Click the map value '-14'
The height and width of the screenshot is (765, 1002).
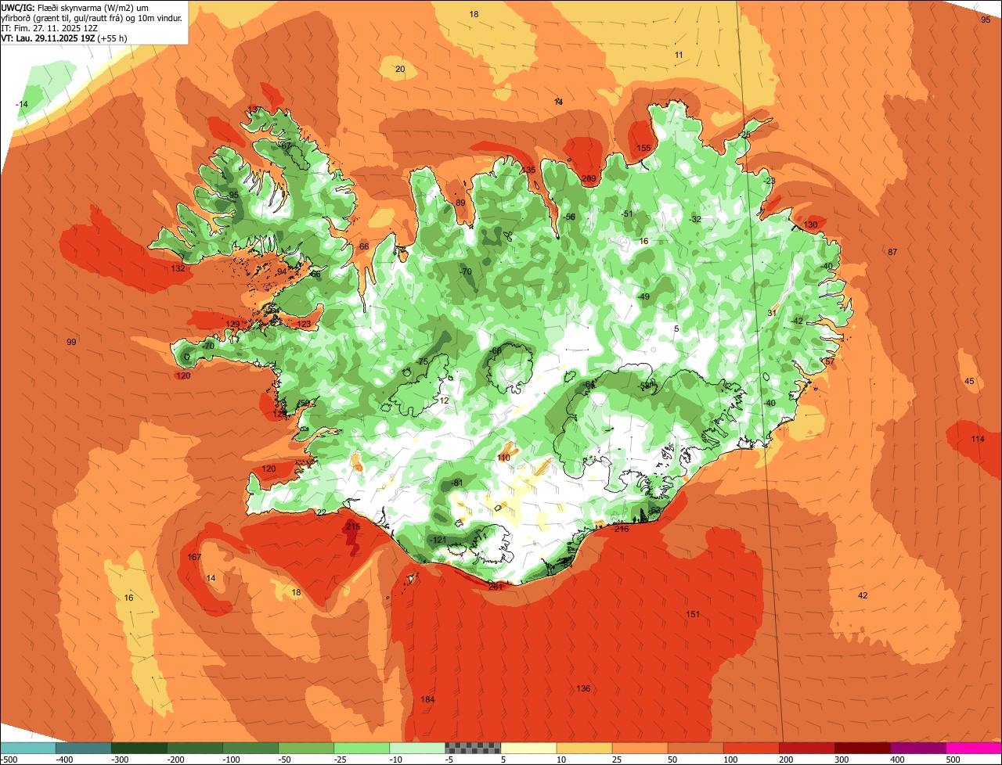point(22,104)
